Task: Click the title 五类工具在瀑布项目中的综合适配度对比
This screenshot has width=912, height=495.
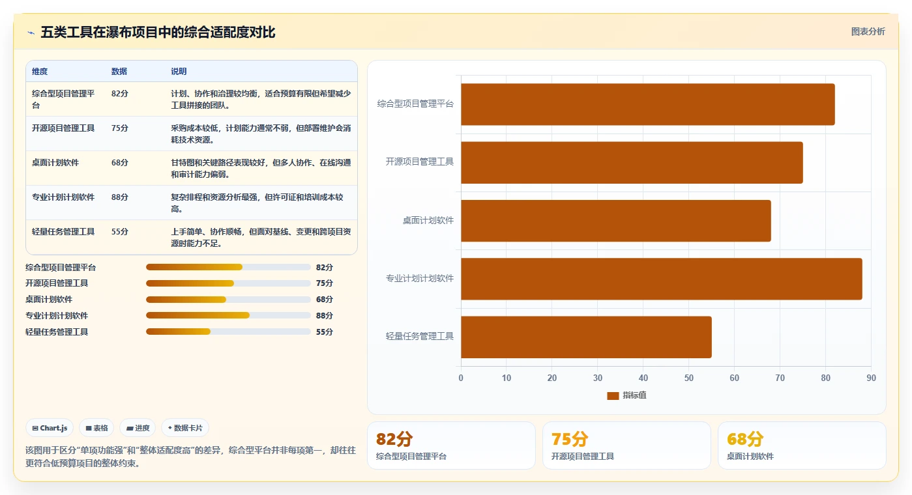Action: pyautogui.click(x=158, y=33)
